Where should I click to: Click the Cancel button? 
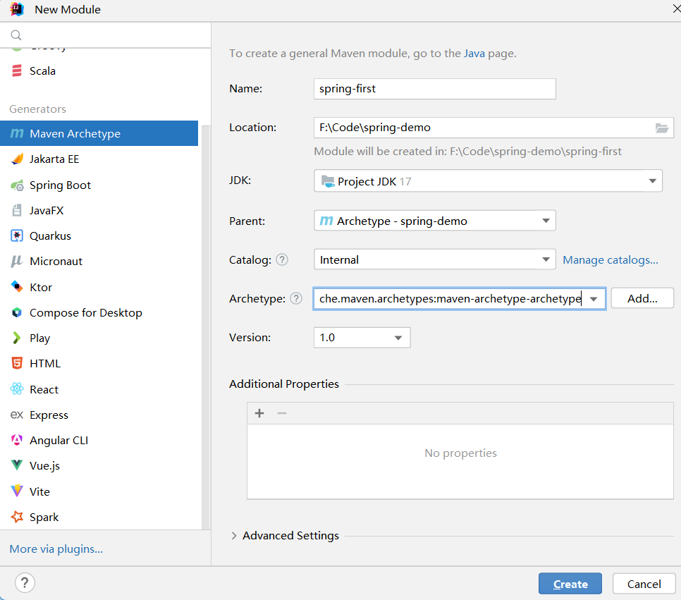coord(644,584)
